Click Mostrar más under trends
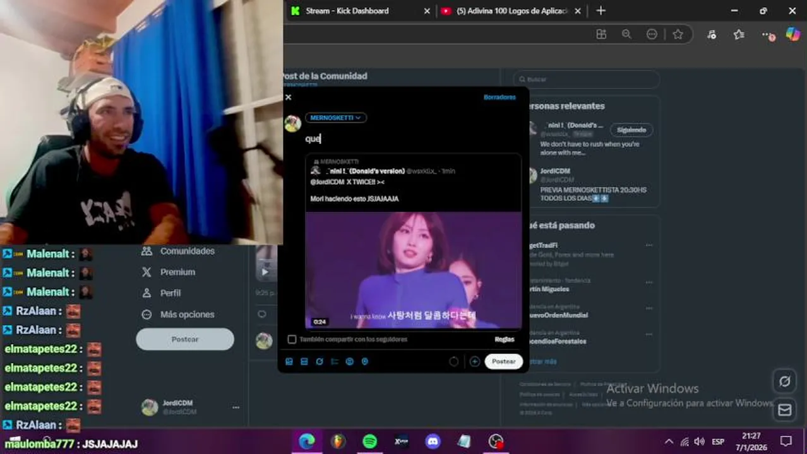Viewport: 807px width, 454px height. (542, 362)
